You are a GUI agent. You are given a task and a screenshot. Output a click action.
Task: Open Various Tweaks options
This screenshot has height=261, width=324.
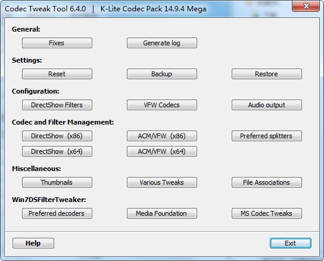pos(162,182)
